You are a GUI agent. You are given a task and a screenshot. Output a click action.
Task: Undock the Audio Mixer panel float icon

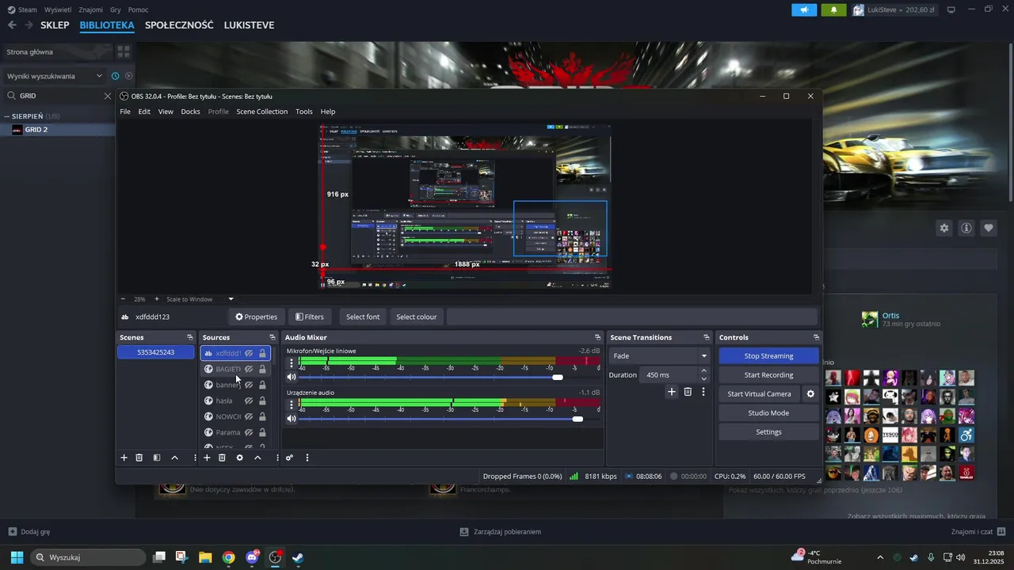click(598, 337)
